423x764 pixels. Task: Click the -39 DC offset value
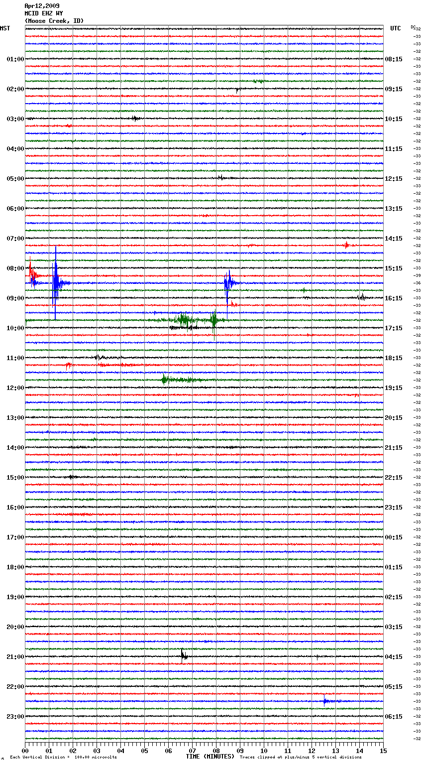(418, 275)
